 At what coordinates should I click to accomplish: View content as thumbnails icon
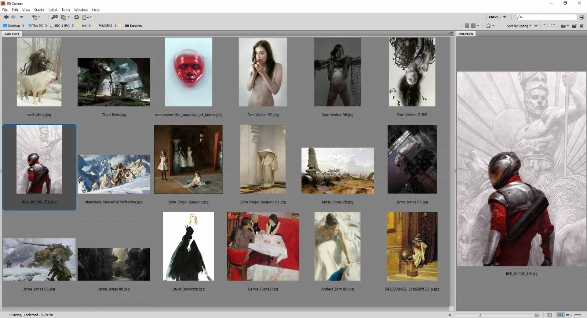point(561,315)
